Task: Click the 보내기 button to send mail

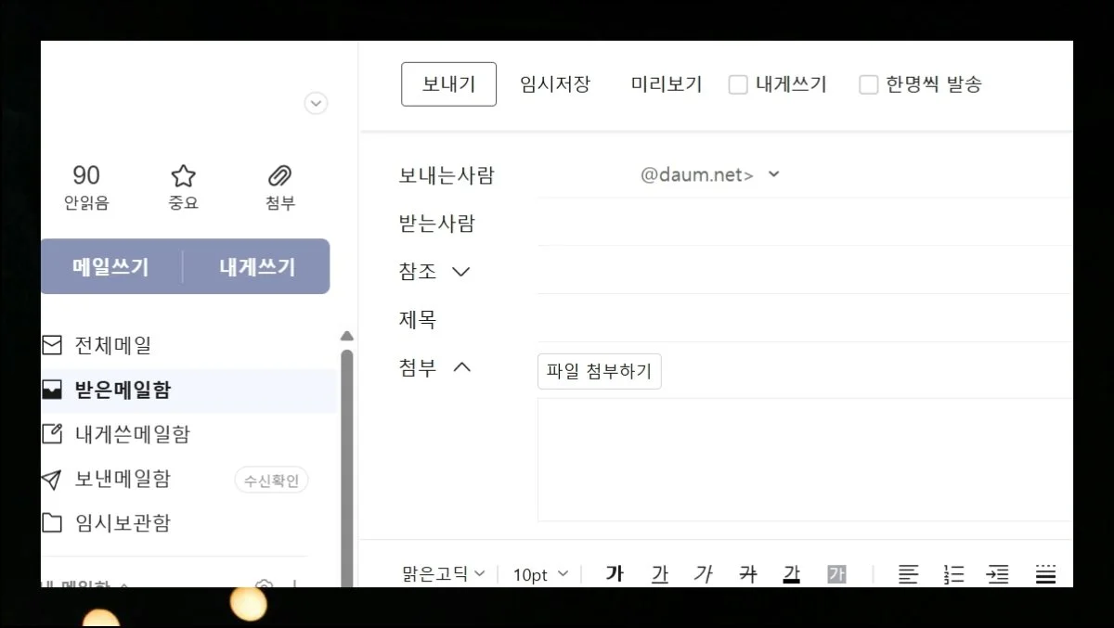Action: 448,84
